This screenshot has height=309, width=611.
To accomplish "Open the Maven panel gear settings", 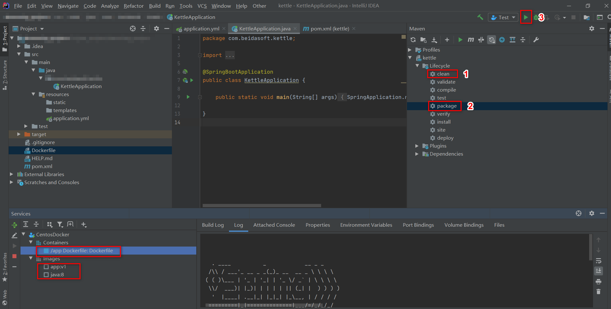I will (x=592, y=28).
